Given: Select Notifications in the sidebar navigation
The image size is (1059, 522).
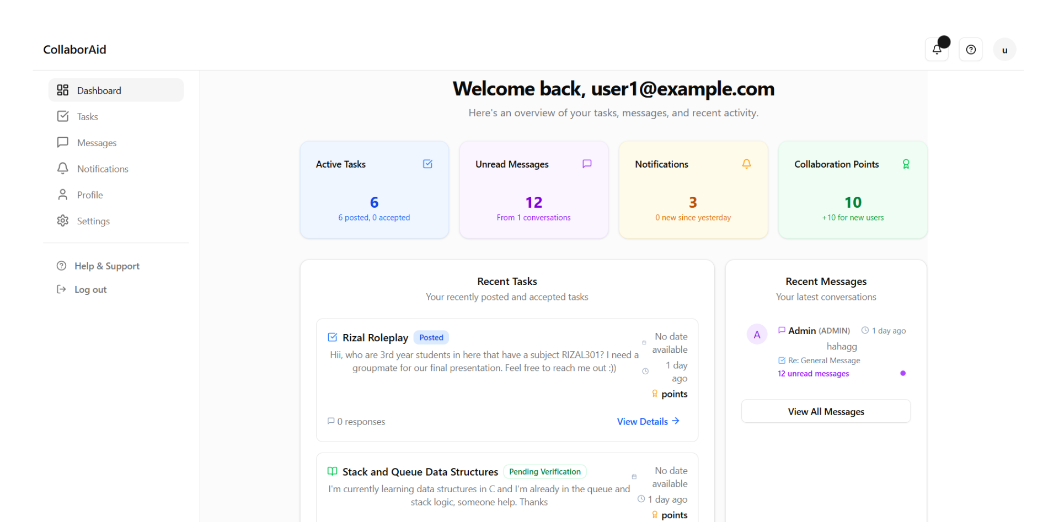Looking at the screenshot, I should pos(103,168).
